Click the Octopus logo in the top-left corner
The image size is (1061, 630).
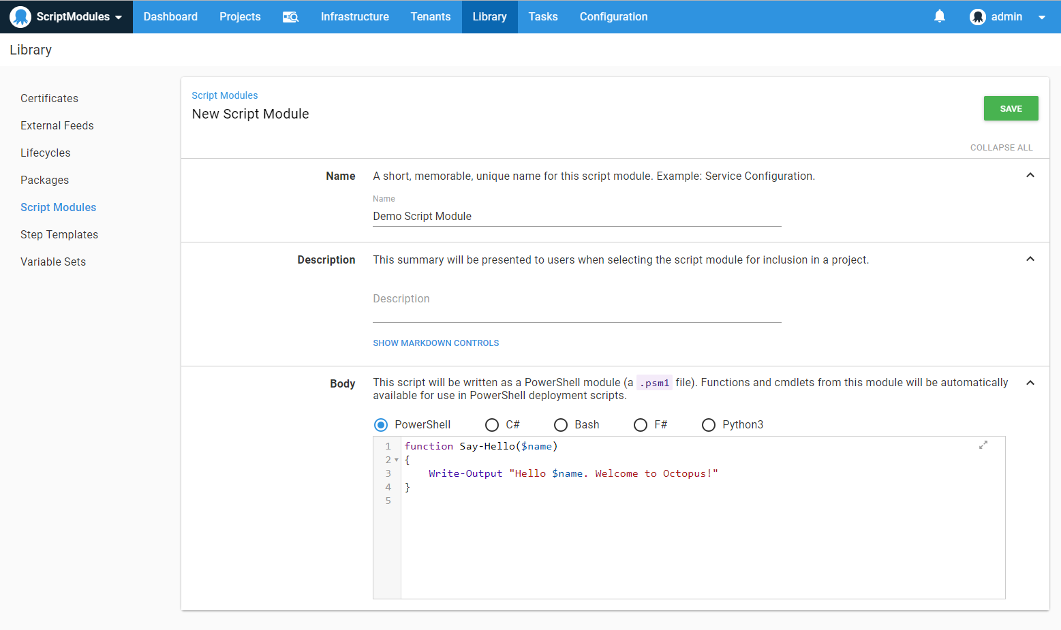[20, 16]
